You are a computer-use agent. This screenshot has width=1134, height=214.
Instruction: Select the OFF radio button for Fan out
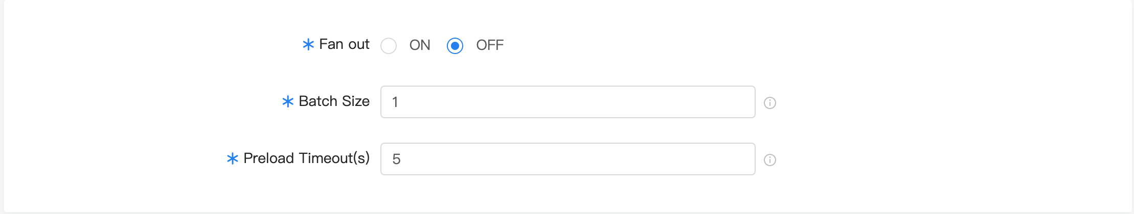click(455, 46)
